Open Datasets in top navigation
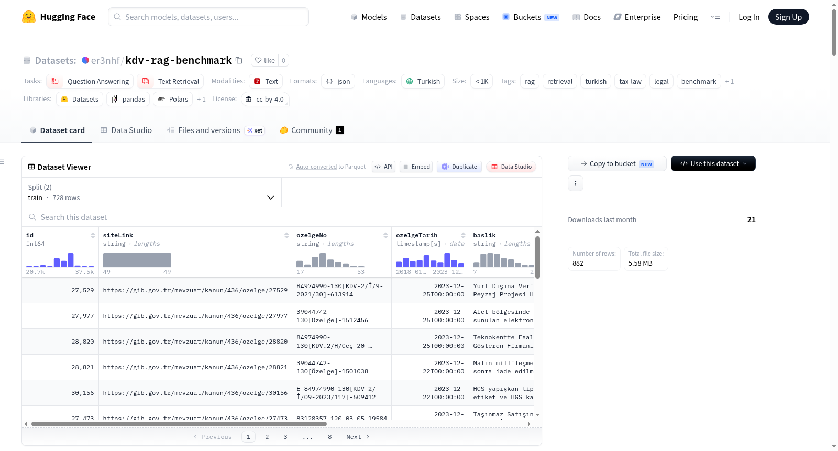Screen dimensions: 838x451 (421, 17)
